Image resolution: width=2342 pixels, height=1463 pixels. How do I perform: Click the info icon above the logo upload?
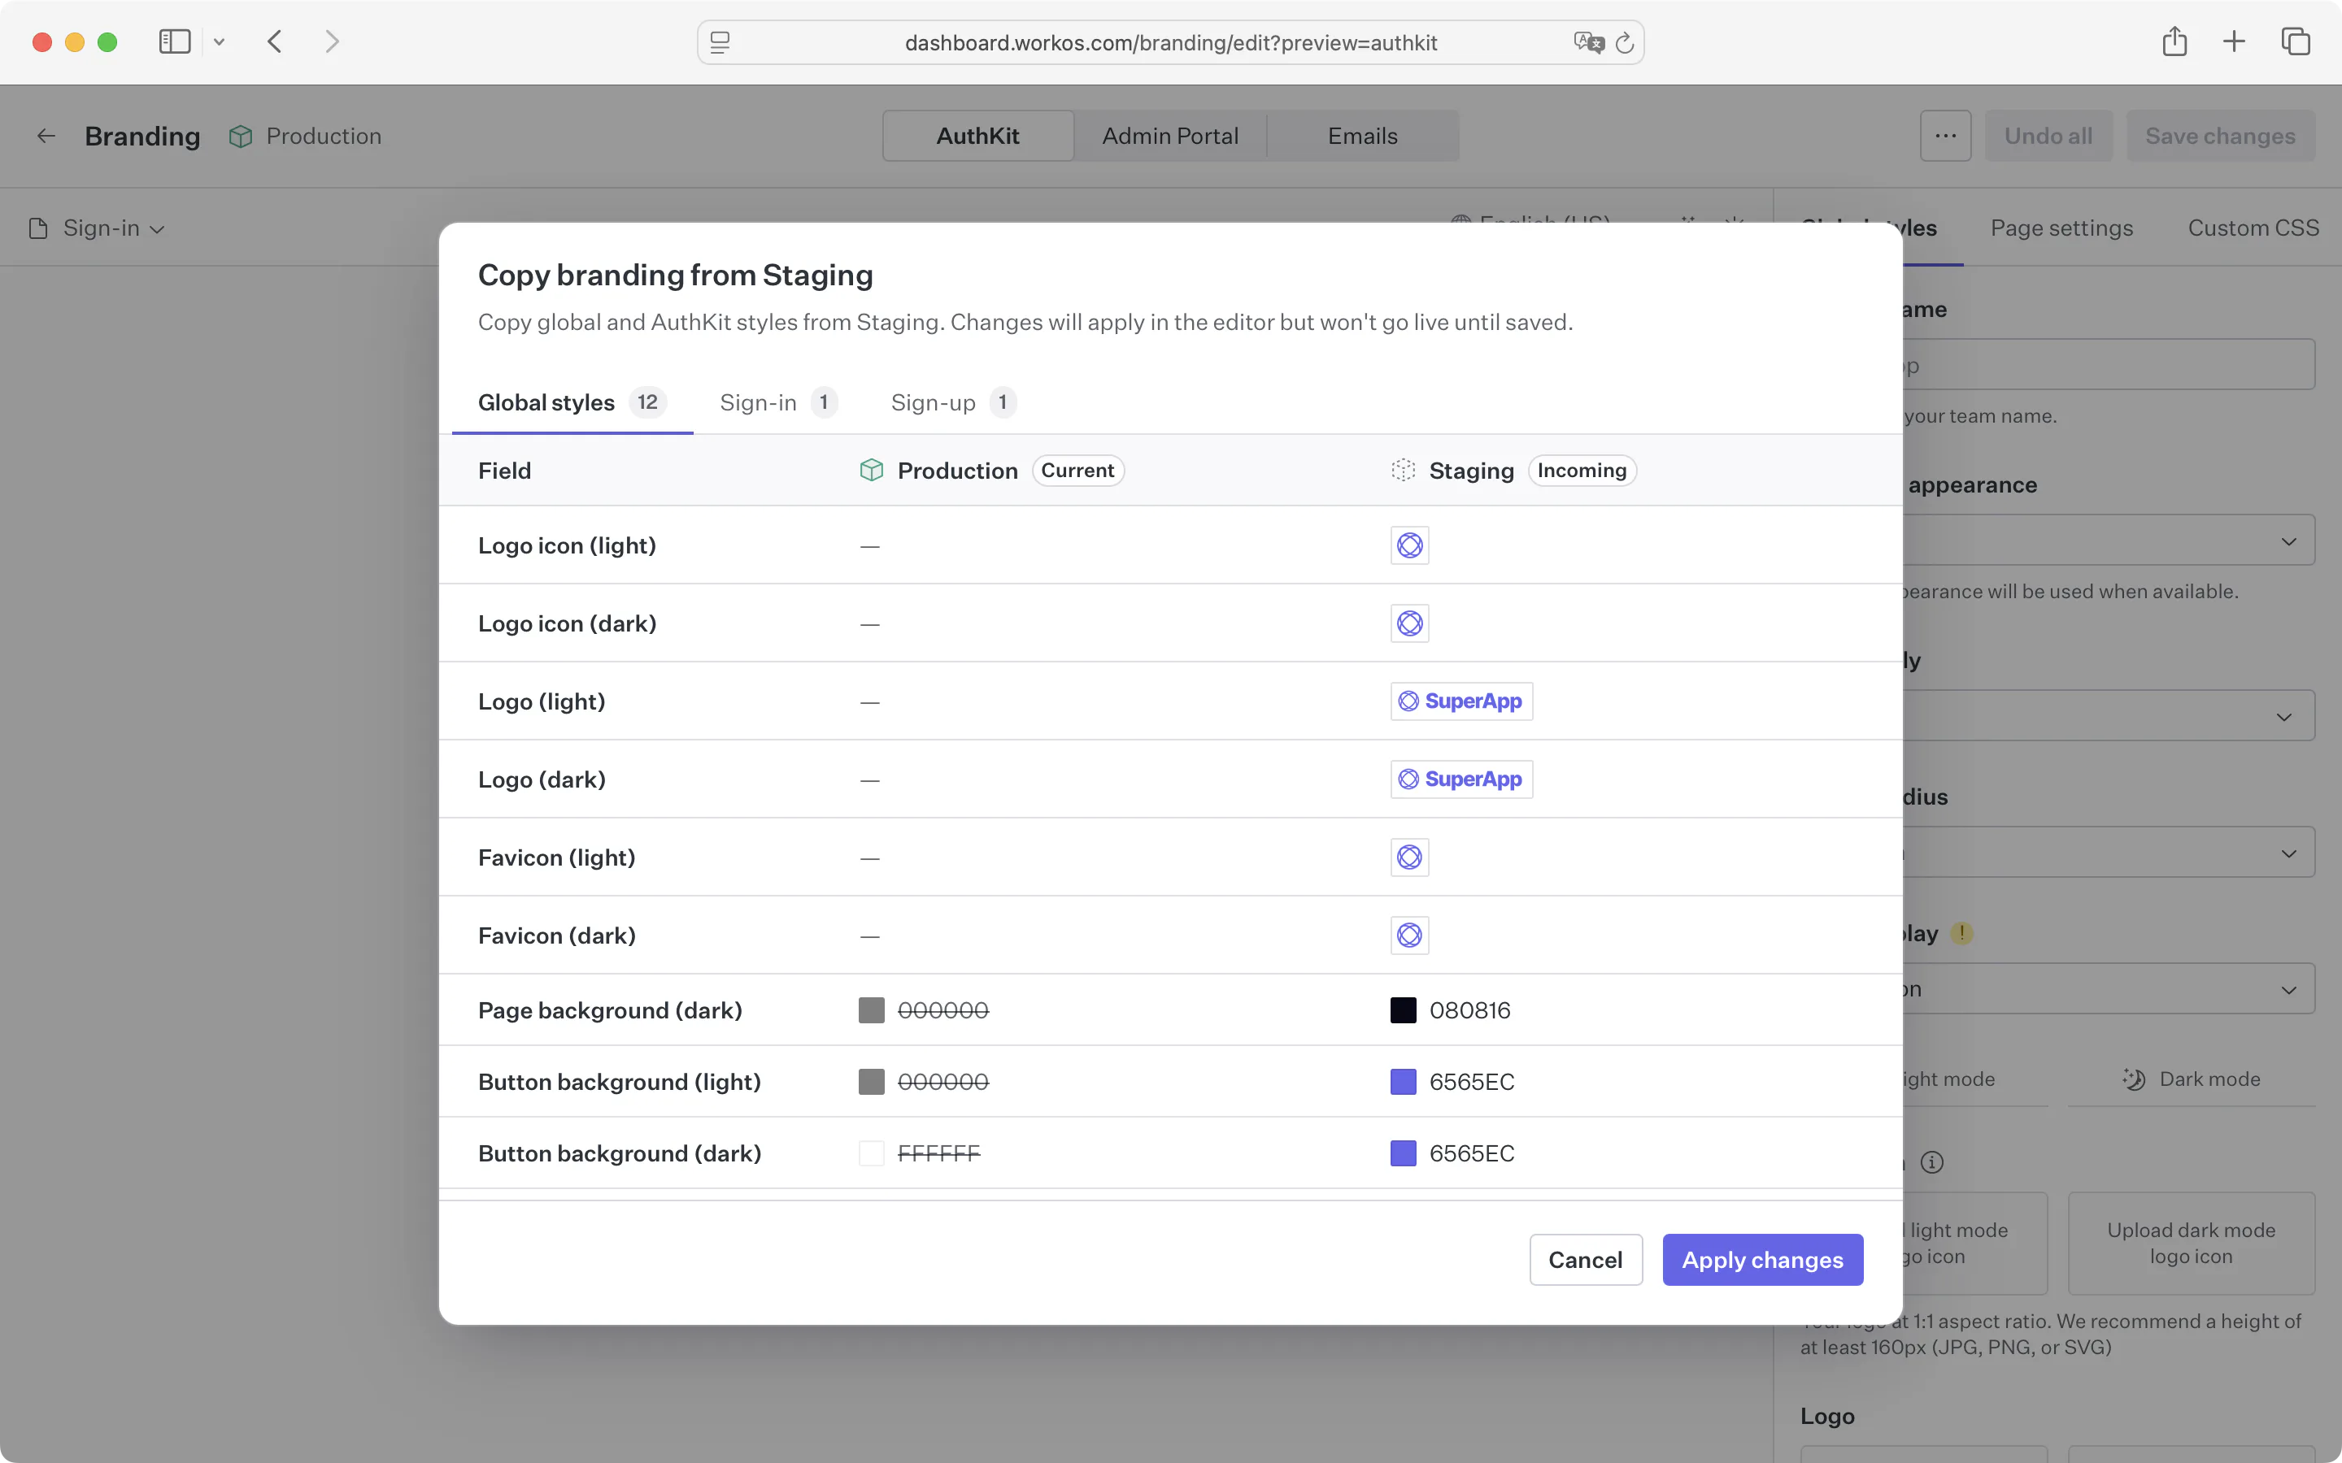coord(1931,1162)
